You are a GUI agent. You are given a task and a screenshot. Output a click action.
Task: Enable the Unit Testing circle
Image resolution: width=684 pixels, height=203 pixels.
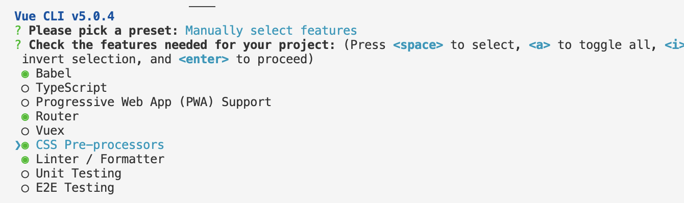(x=25, y=174)
